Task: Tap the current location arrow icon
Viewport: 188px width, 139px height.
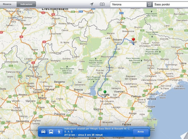Action: [x=92, y=4]
